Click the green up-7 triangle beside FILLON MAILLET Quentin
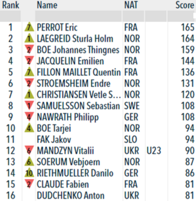 (29, 72)
